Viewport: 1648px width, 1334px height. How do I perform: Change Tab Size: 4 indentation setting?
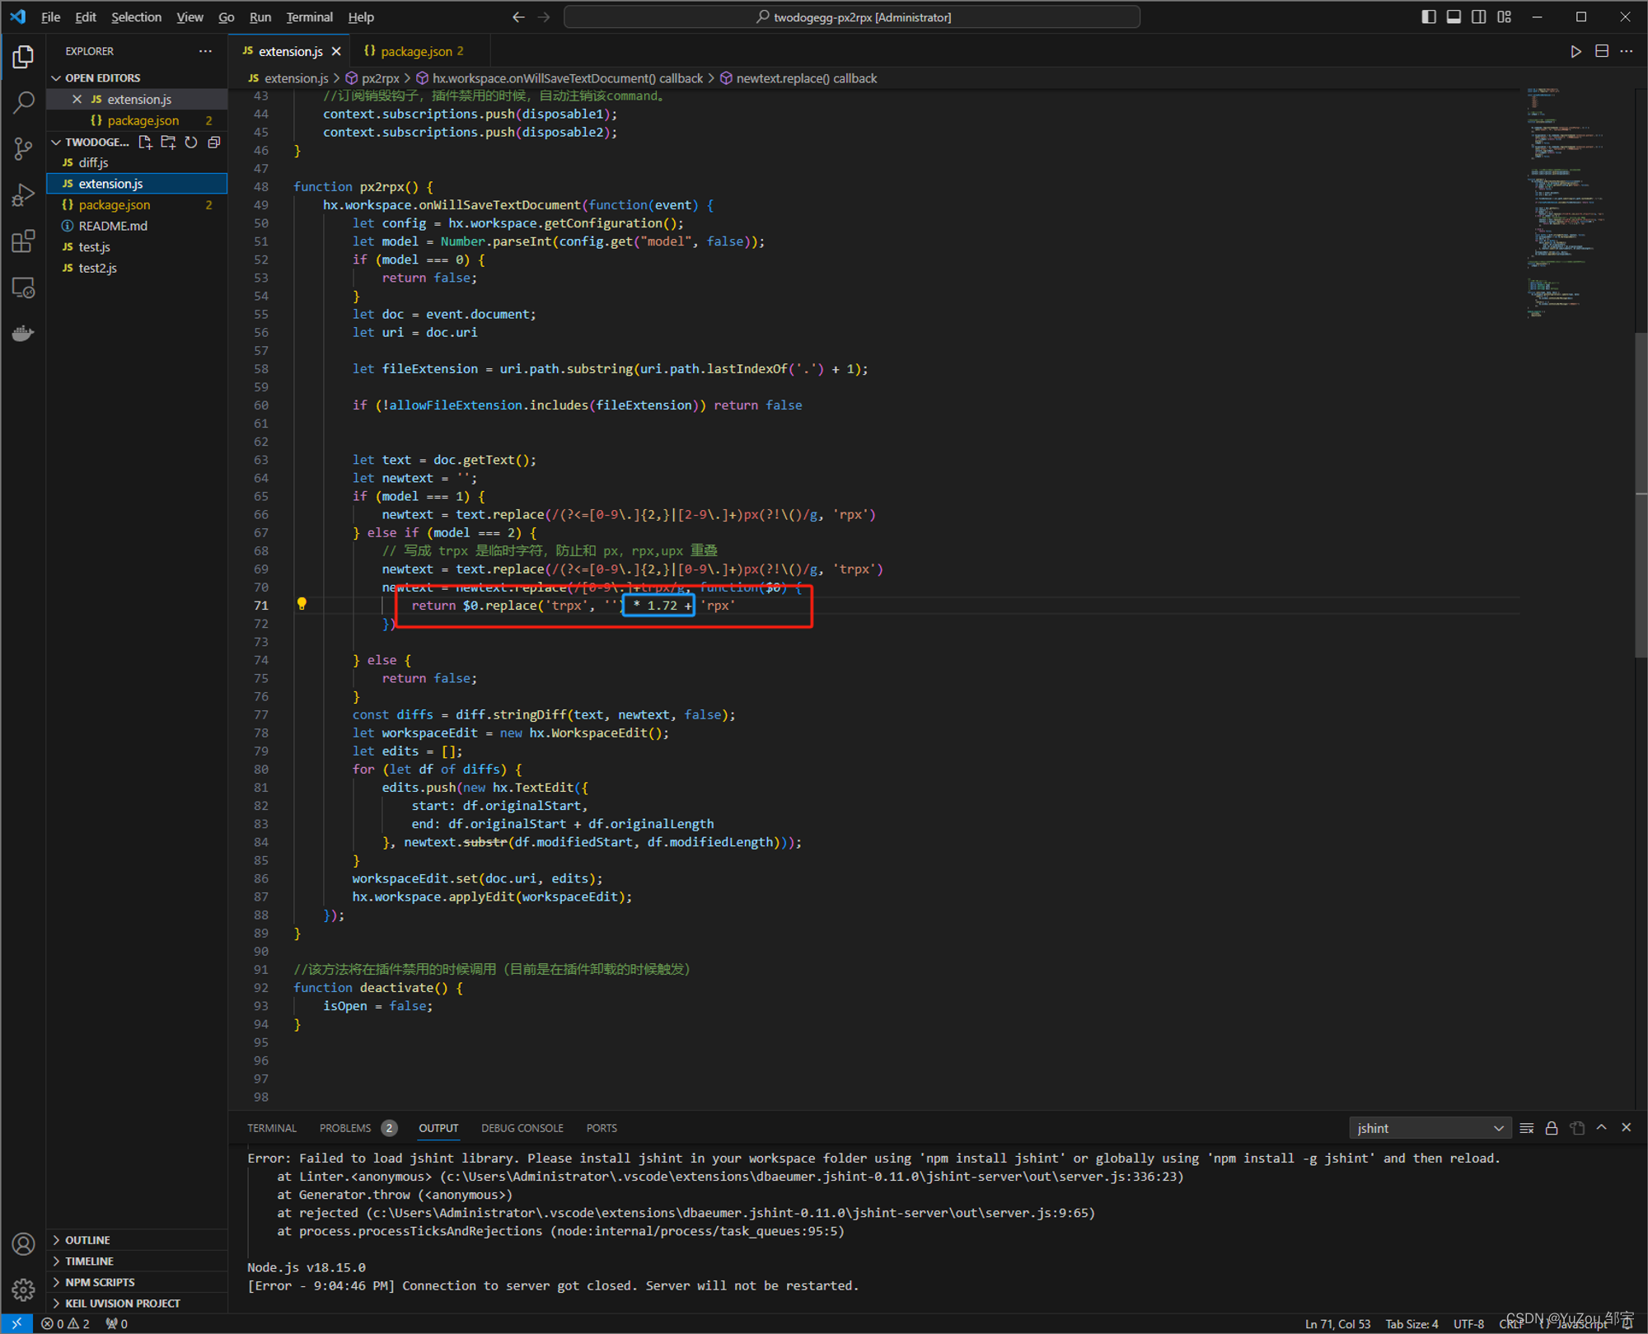1412,1324
